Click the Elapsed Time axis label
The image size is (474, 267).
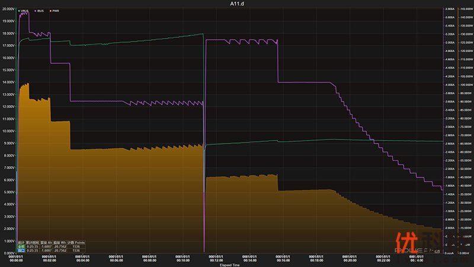click(229, 265)
